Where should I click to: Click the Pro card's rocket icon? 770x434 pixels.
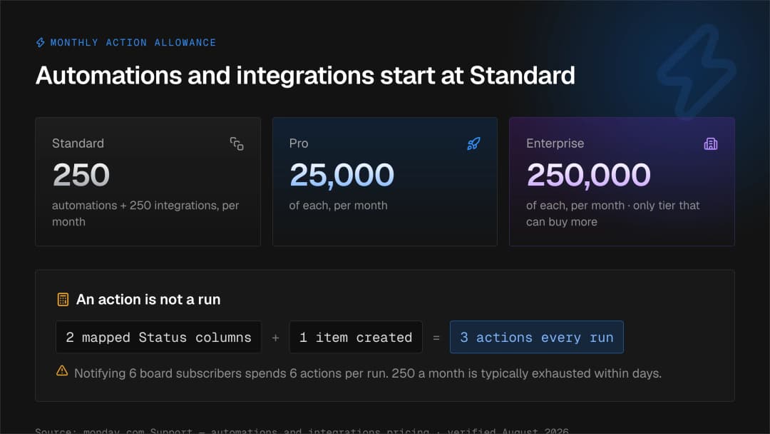pyautogui.click(x=473, y=143)
